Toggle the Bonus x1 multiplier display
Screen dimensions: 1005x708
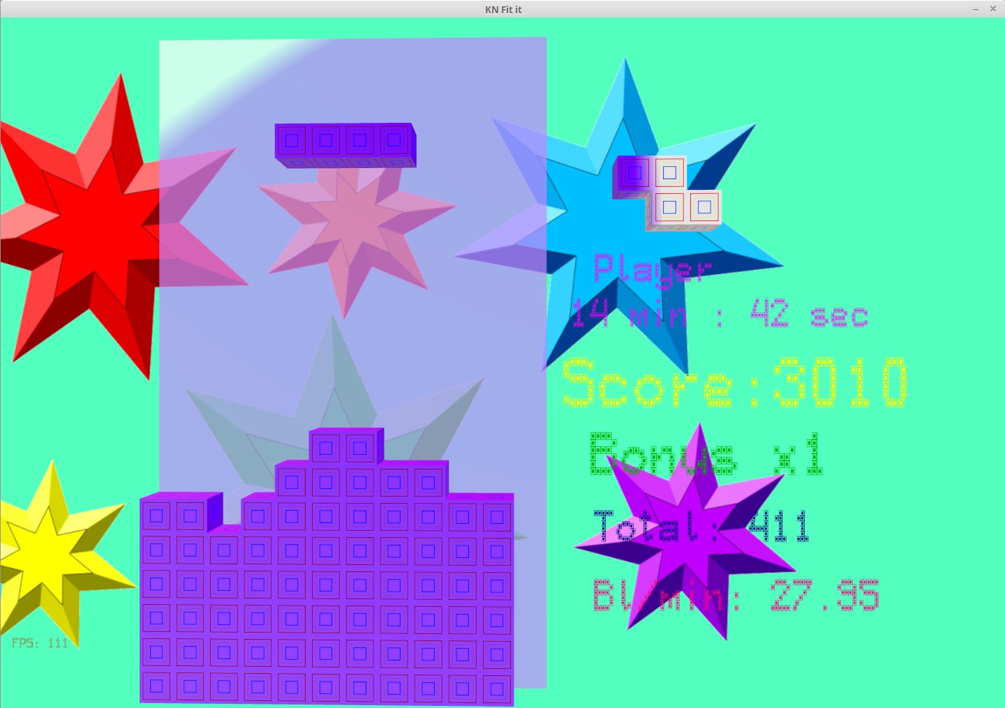pos(705,453)
